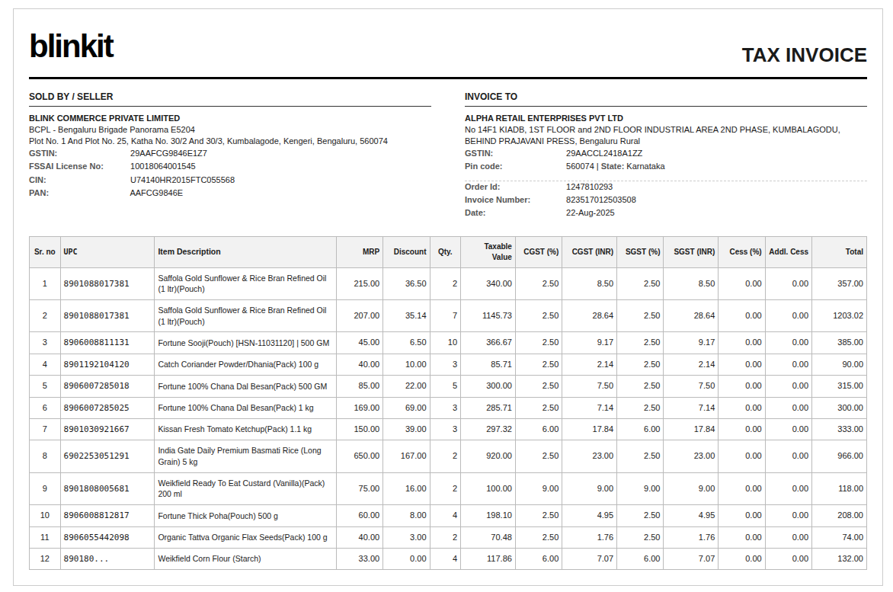Click the blinkit logo

pos(72,46)
